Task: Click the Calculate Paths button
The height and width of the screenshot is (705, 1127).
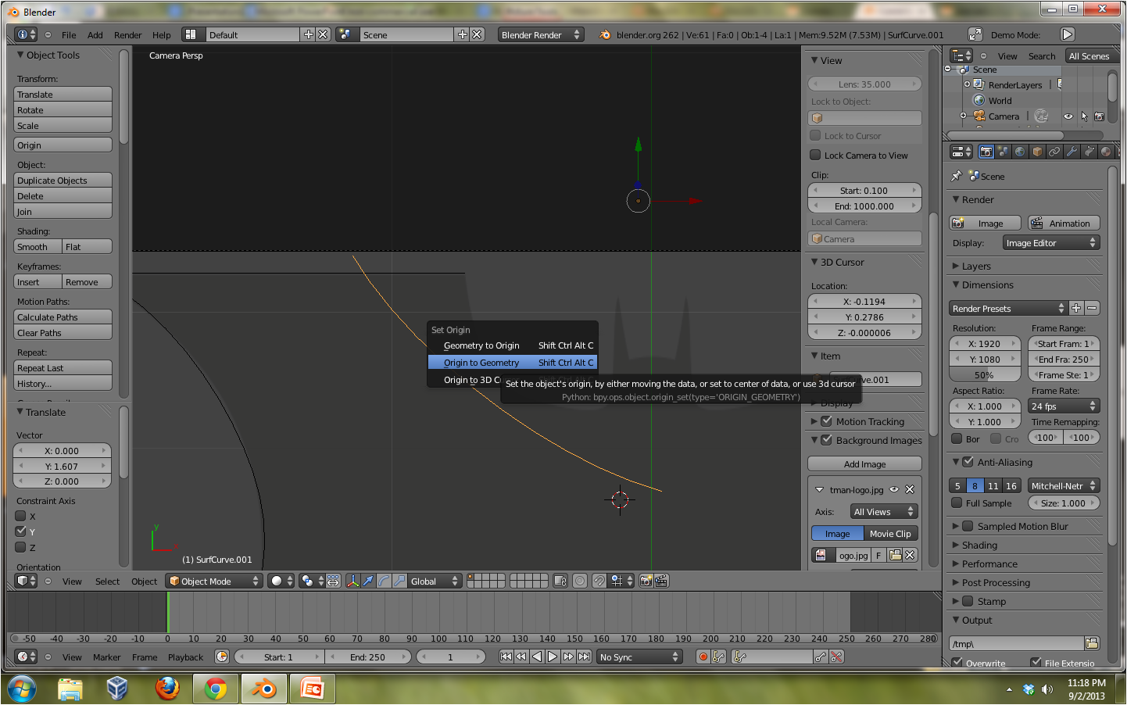Action: pos(63,317)
